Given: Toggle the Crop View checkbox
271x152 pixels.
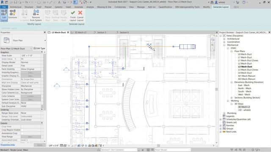Looking at the screenshot, I should coord(22,127).
